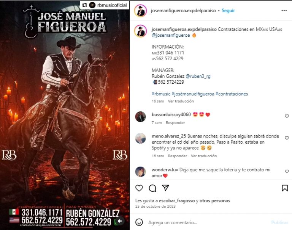Open the profile picture in the post header
The width and height of the screenshot is (292, 230).
(x=140, y=11)
